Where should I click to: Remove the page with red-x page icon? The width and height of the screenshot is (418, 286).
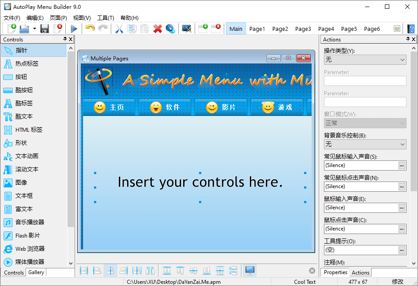point(216,28)
